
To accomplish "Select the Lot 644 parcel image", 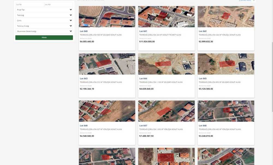I will click(166, 64).
